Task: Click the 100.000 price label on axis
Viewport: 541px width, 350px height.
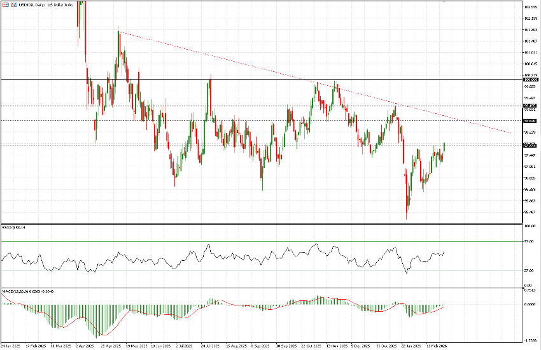Action: coord(531,80)
